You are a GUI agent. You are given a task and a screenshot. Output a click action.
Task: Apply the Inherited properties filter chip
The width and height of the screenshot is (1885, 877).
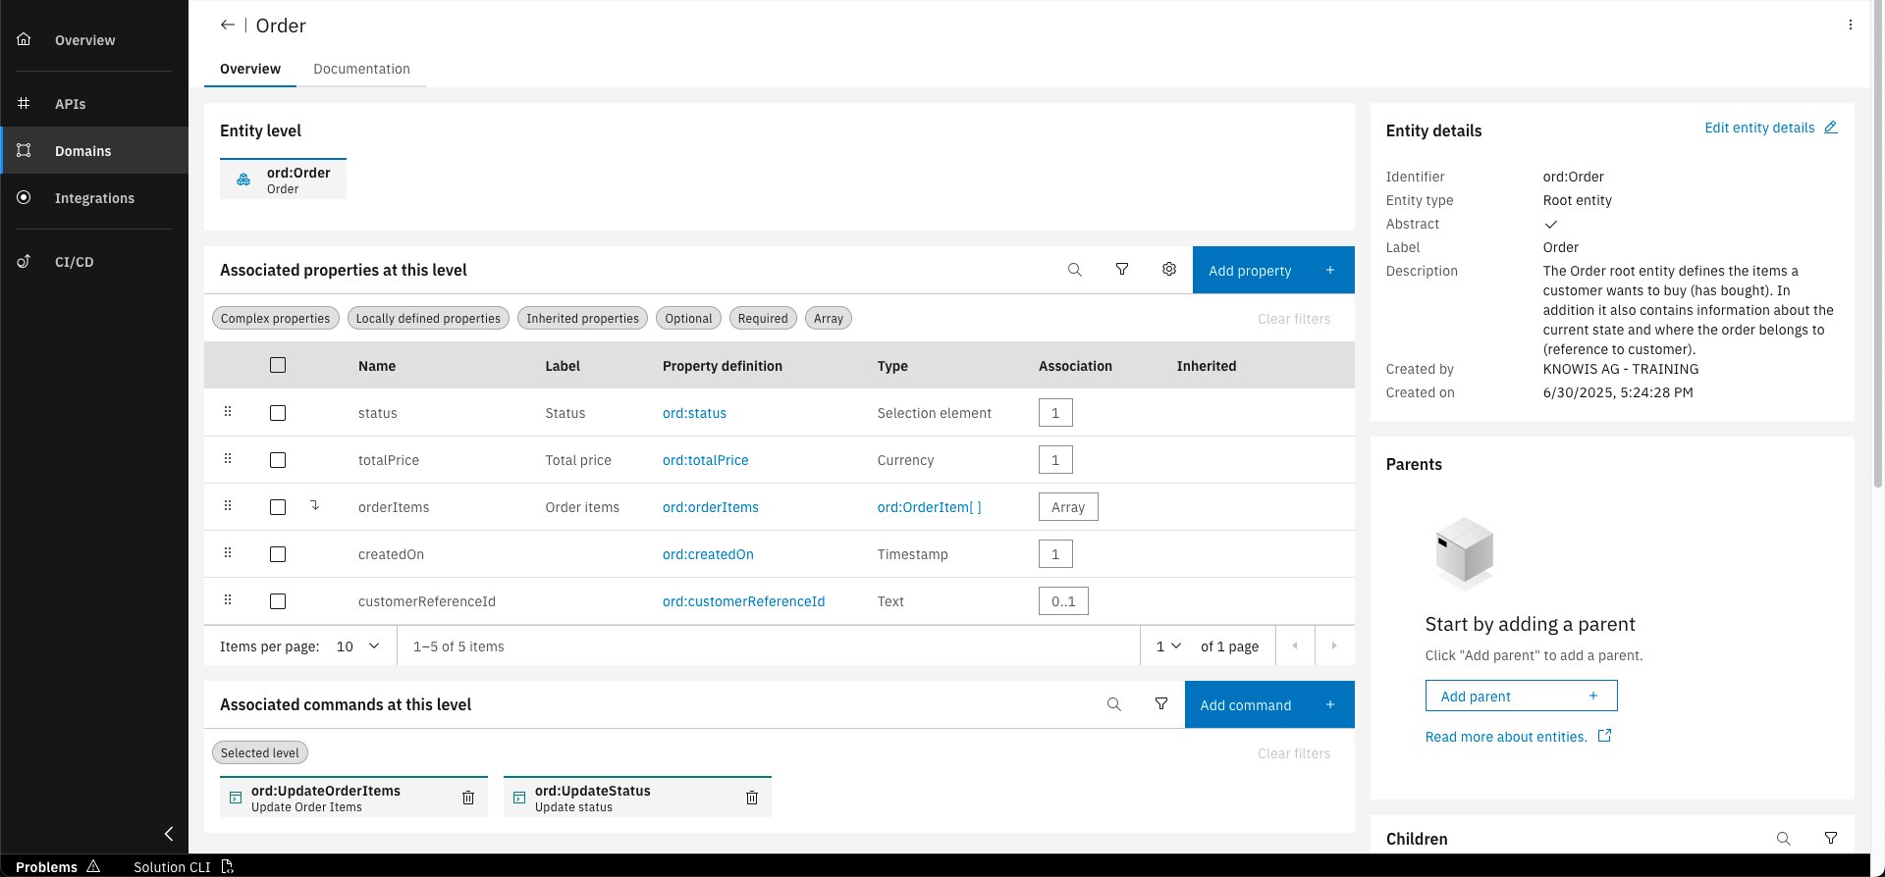582,319
